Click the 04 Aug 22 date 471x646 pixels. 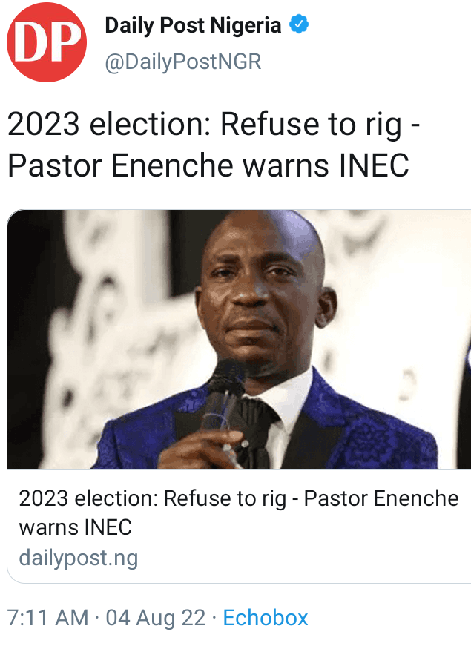[155, 618]
